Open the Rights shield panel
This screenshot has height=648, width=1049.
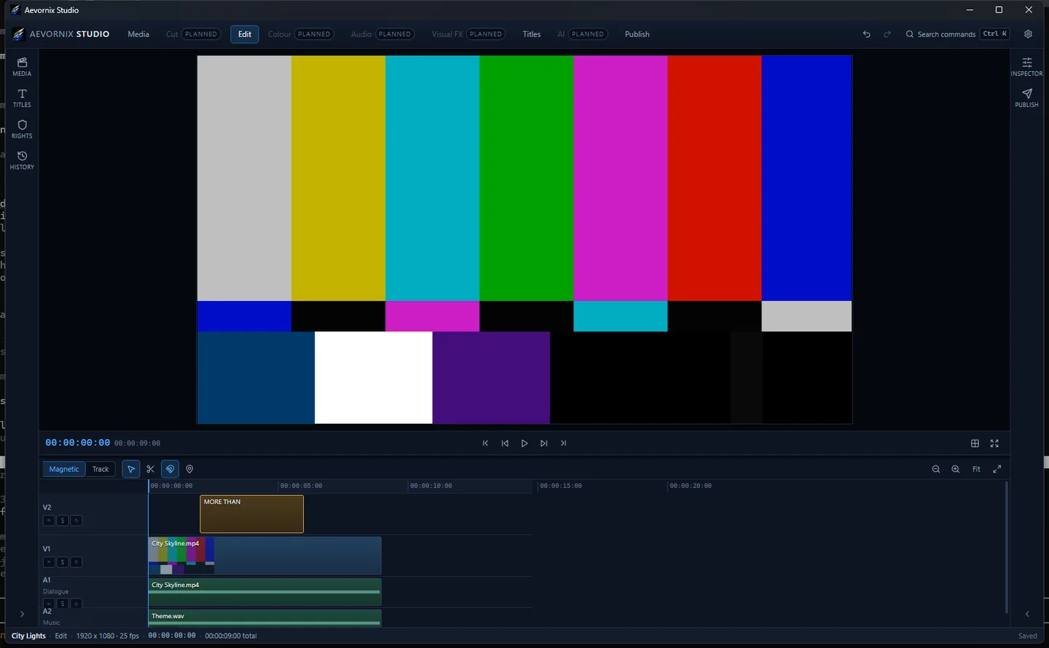click(x=22, y=129)
